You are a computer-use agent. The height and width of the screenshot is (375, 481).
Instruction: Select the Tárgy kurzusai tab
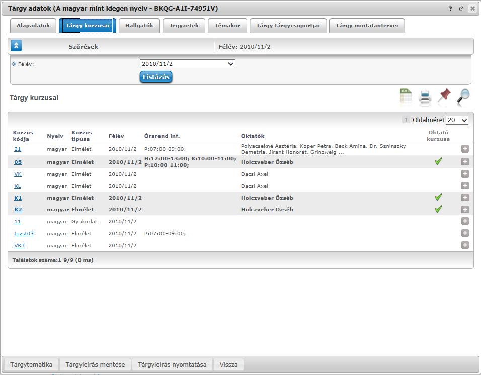[x=88, y=26]
